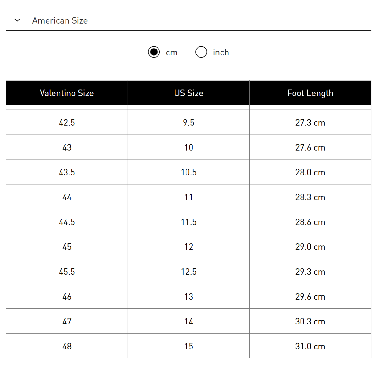Select the Valentino size 42.5 cell

pyautogui.click(x=67, y=122)
